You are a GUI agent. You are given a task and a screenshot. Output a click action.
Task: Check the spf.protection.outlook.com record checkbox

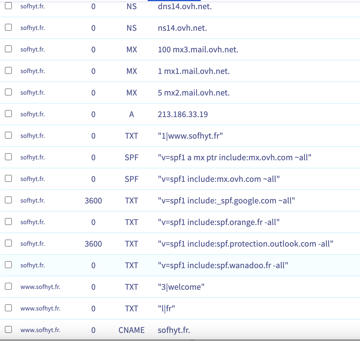point(8,243)
